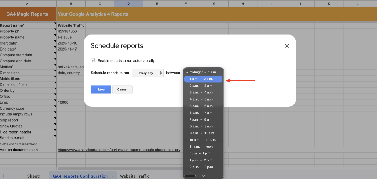Open the analyticstraps documentation link

pyautogui.click(x=119, y=150)
